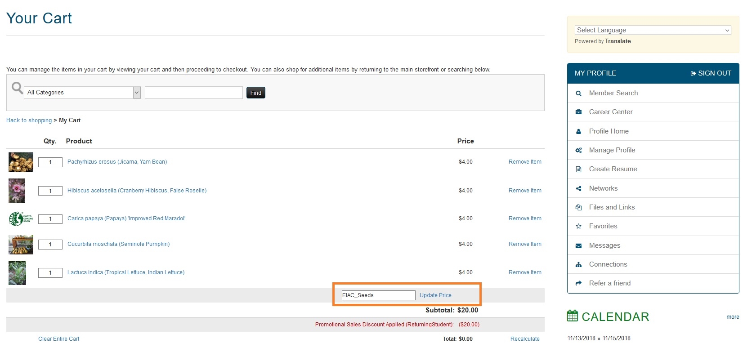The height and width of the screenshot is (343, 743).
Task: Expand the Select Language dropdown
Action: click(x=652, y=30)
